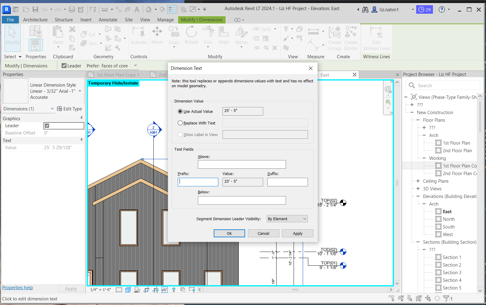
Task: Toggle Leader checkbox in Properties panel
Action: coord(47,126)
